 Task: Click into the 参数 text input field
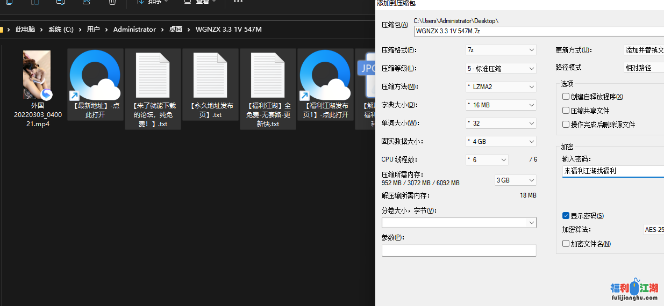[x=459, y=251]
